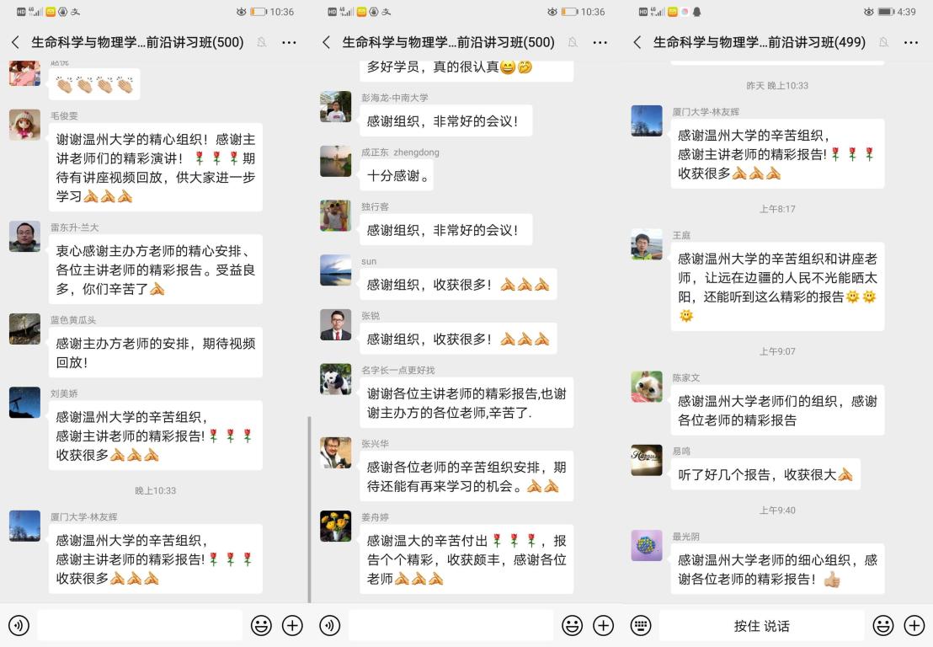Viewport: 933px width, 647px height.
Task: Open the three-dots chat menu in the right panel
Action: tap(910, 42)
